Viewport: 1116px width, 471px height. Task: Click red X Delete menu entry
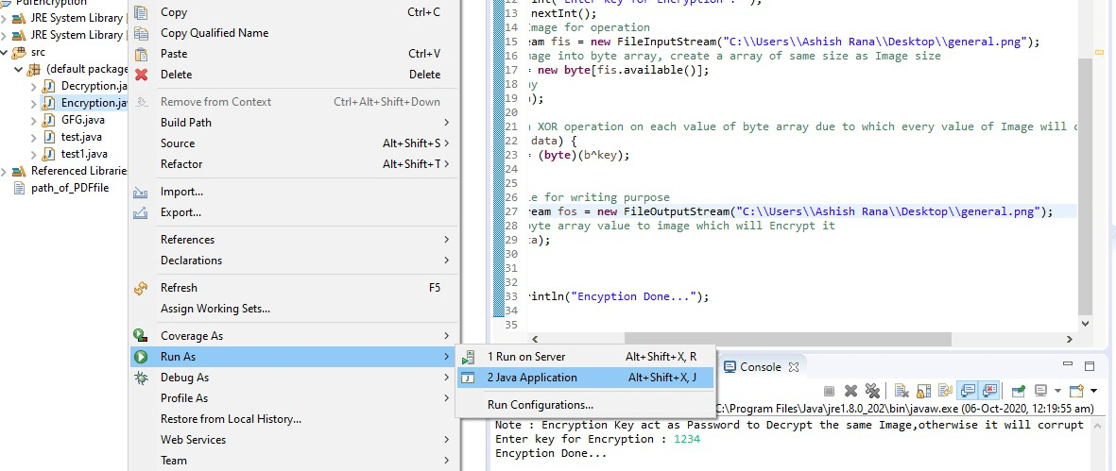(296, 74)
